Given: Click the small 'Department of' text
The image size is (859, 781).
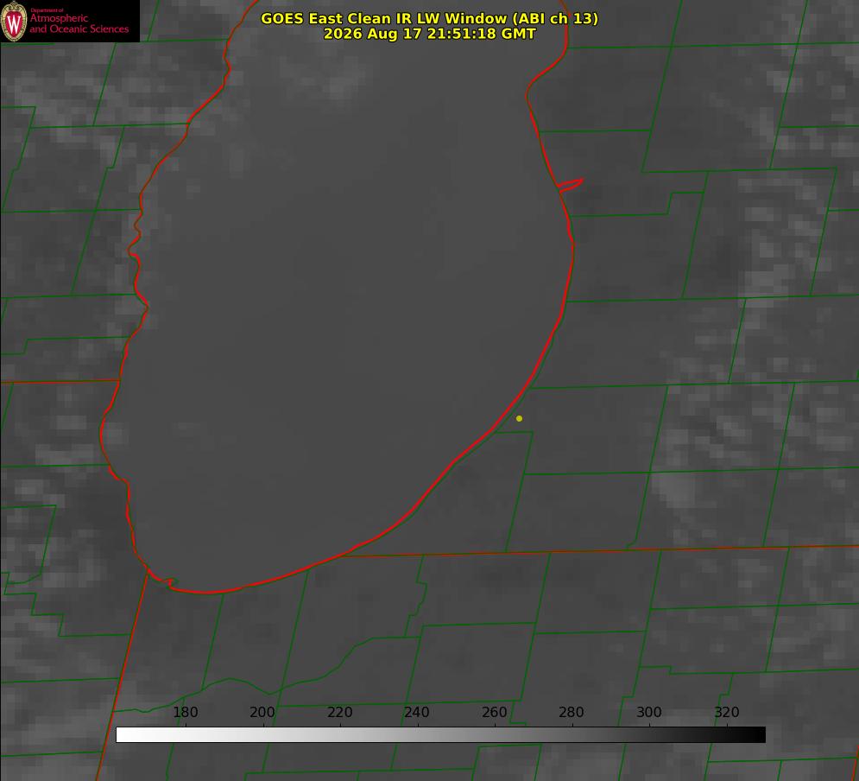Looking at the screenshot, I should (47, 10).
